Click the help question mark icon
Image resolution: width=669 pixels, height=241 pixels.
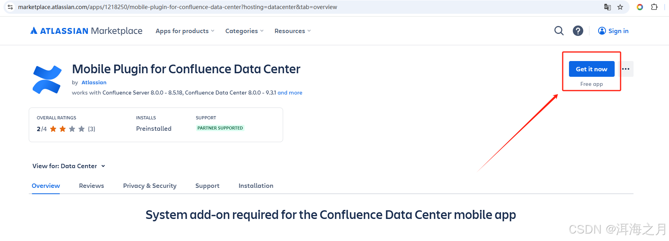click(x=578, y=31)
